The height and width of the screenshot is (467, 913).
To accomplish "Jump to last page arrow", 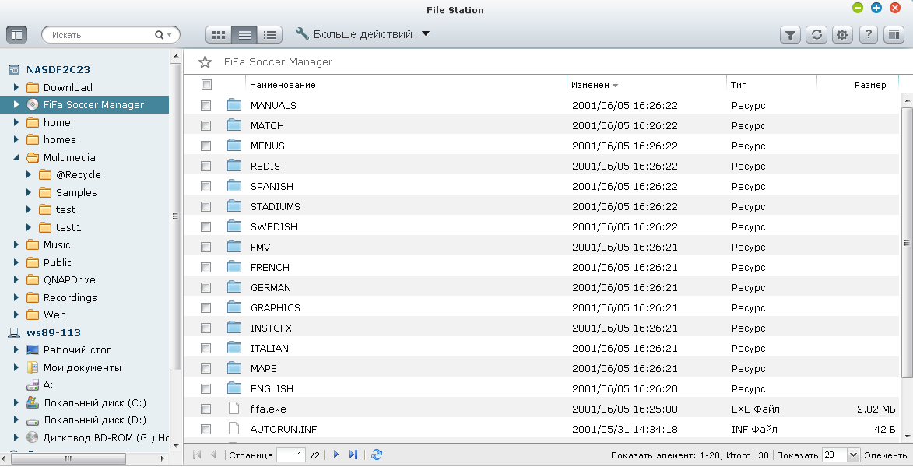I will [353, 455].
